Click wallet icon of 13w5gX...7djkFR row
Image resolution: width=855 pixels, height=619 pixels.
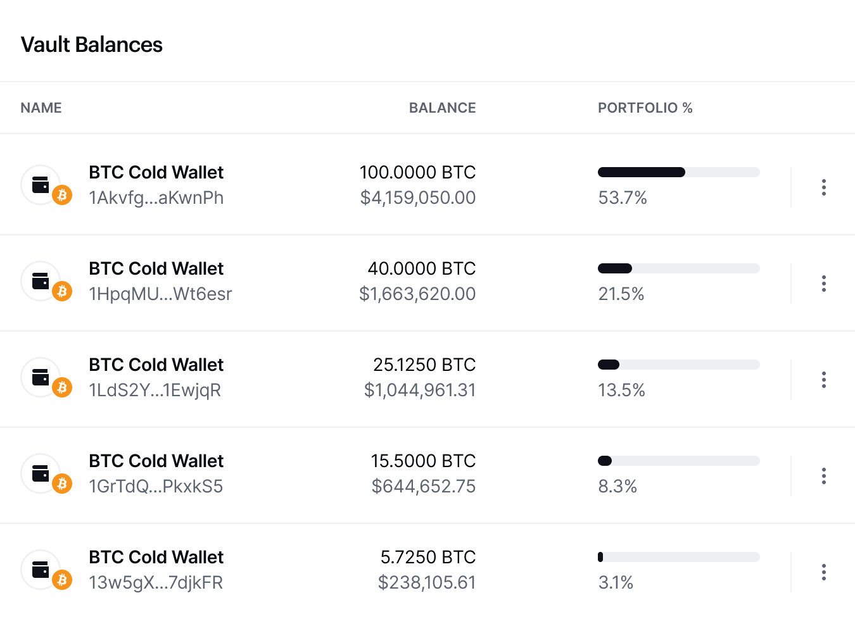click(x=41, y=570)
